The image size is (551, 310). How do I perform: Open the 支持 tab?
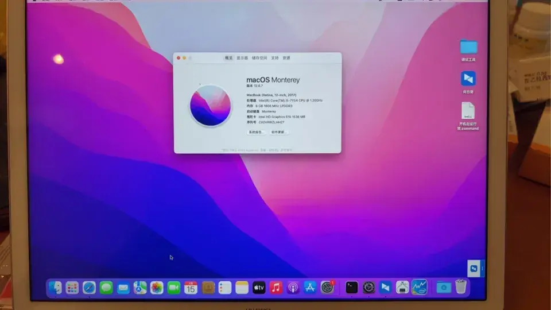point(275,58)
